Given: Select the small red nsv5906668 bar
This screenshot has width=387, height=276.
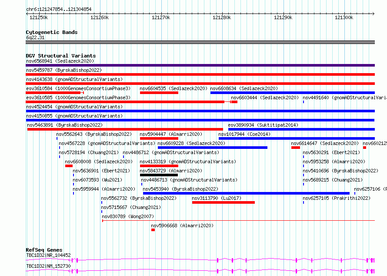Looking at the screenshot, I should 153,230.
